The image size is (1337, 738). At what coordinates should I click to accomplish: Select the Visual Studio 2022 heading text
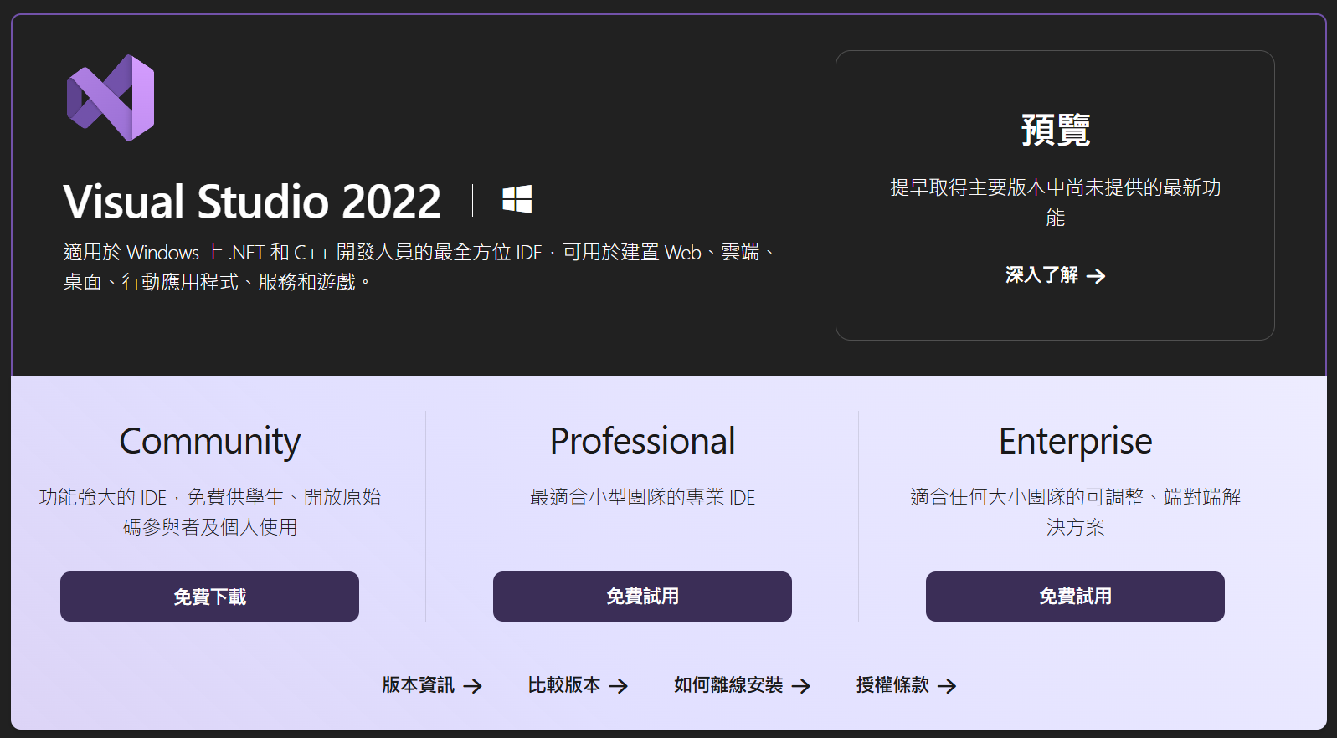252,202
